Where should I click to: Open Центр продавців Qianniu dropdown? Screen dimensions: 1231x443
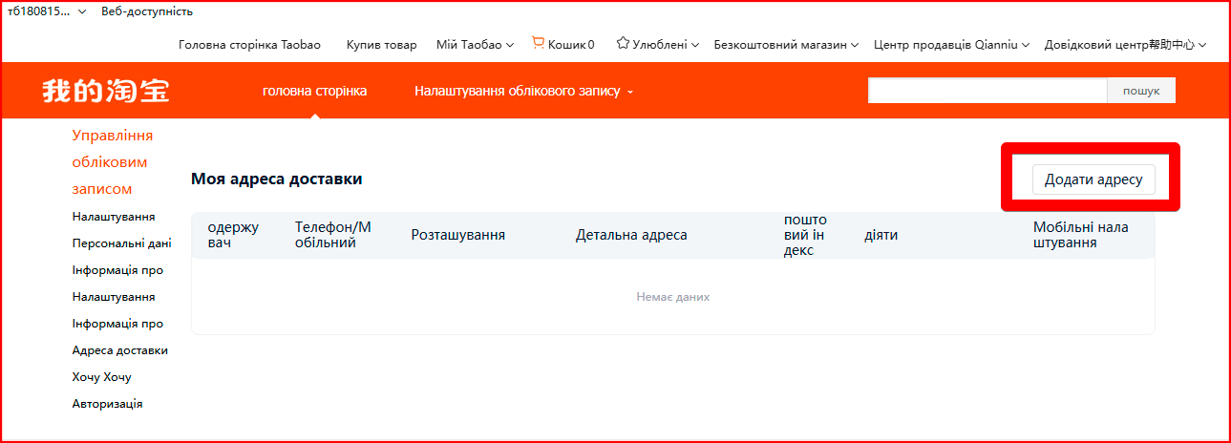[x=951, y=44]
